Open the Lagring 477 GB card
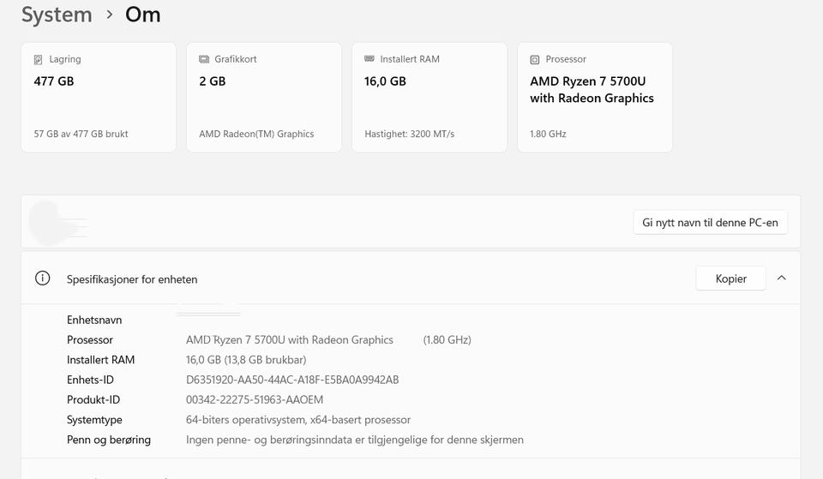823x479 pixels. [99, 98]
